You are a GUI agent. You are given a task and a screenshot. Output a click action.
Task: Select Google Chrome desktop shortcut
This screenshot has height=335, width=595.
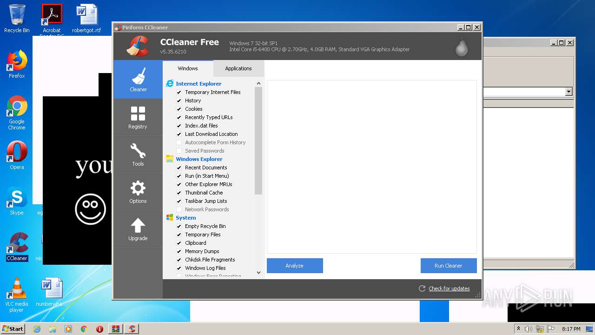[17, 113]
